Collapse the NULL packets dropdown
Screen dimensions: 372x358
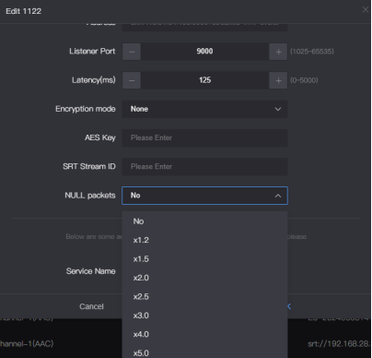(204, 196)
